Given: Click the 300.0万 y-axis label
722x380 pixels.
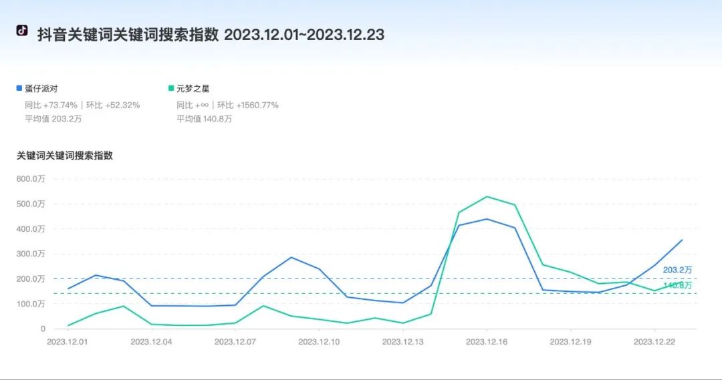Looking at the screenshot, I should (x=31, y=254).
